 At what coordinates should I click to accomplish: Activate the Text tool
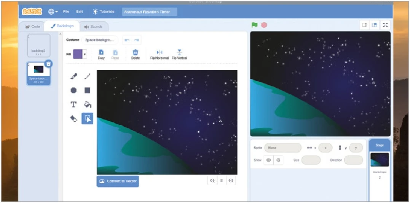74,104
